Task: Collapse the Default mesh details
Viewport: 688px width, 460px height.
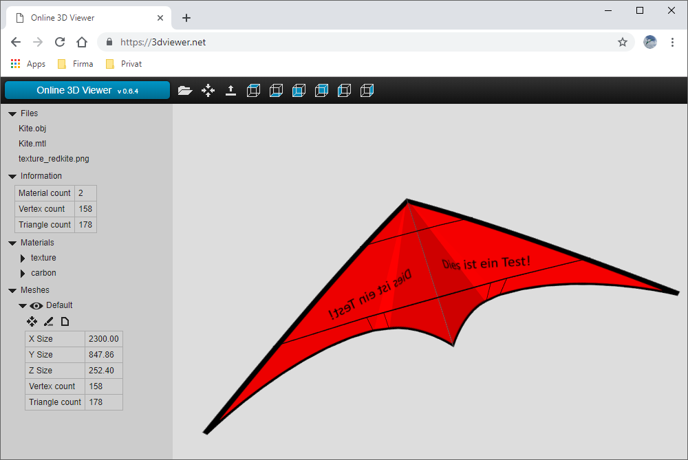Action: 23,305
